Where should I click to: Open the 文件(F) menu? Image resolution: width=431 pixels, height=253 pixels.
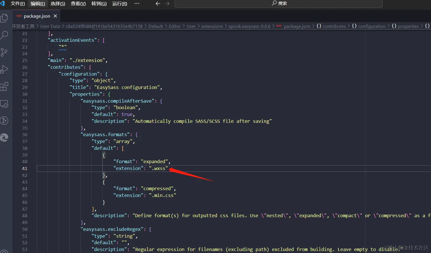18,4
